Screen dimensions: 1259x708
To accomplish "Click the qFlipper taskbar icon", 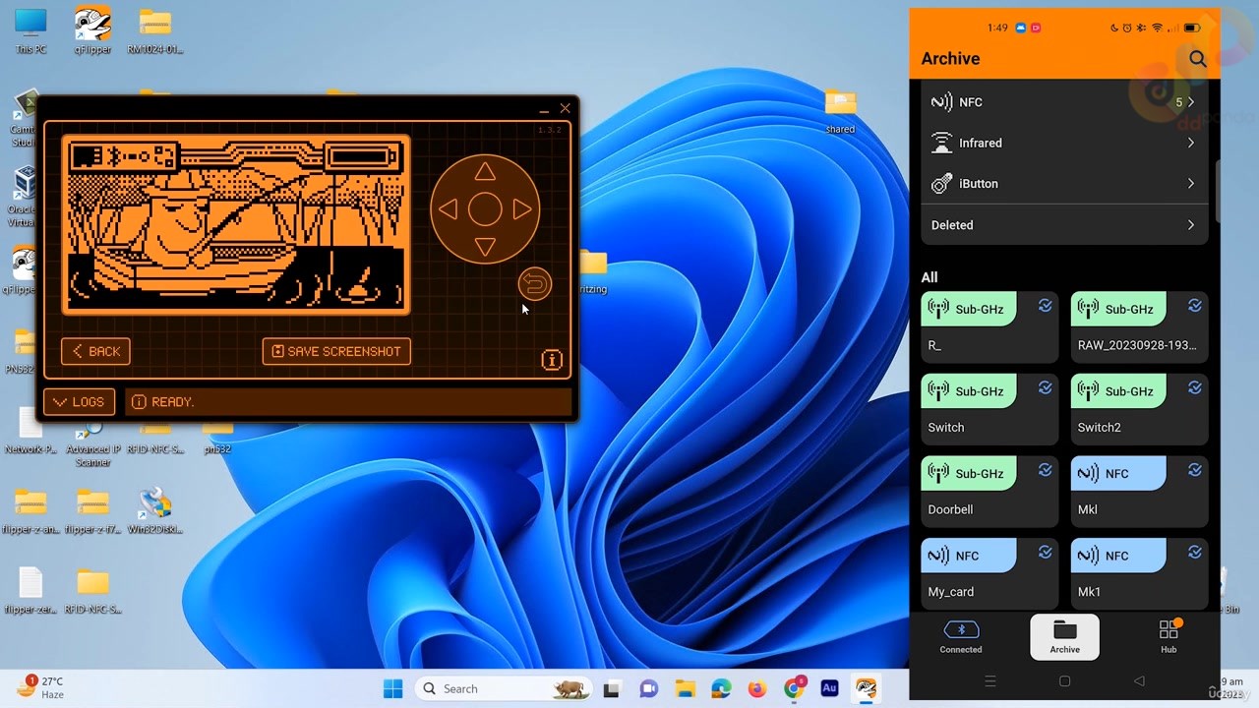I will (x=866, y=688).
